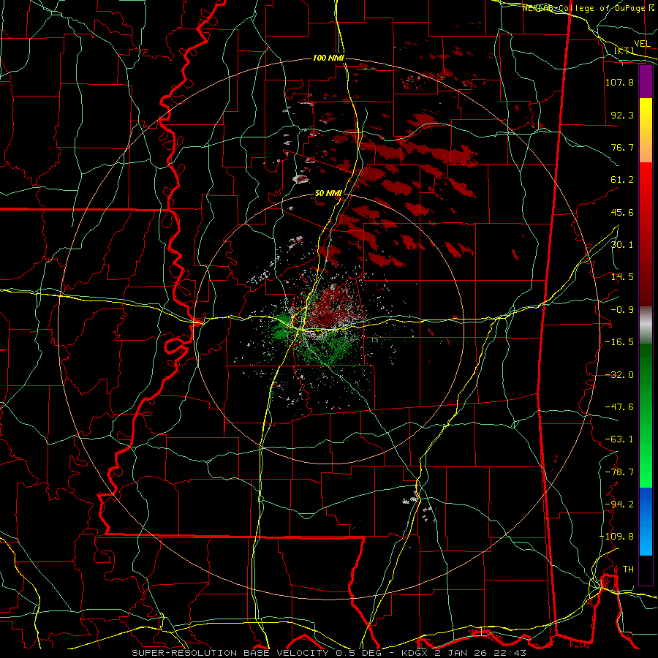Click the TH label on the legend
The image size is (658, 658).
[x=628, y=570]
